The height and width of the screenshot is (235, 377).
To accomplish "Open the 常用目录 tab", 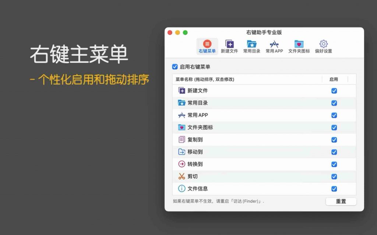I will pos(251,44).
